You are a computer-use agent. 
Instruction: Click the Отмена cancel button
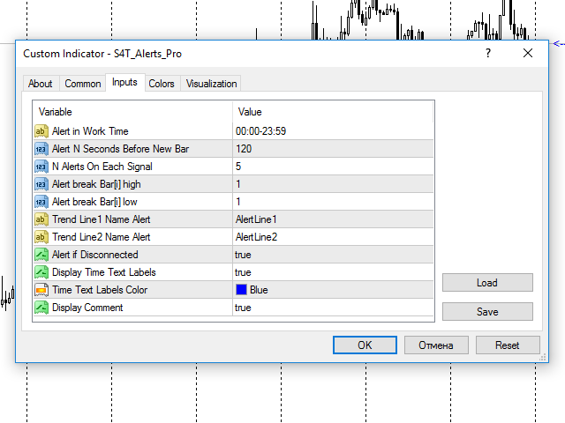coord(436,345)
